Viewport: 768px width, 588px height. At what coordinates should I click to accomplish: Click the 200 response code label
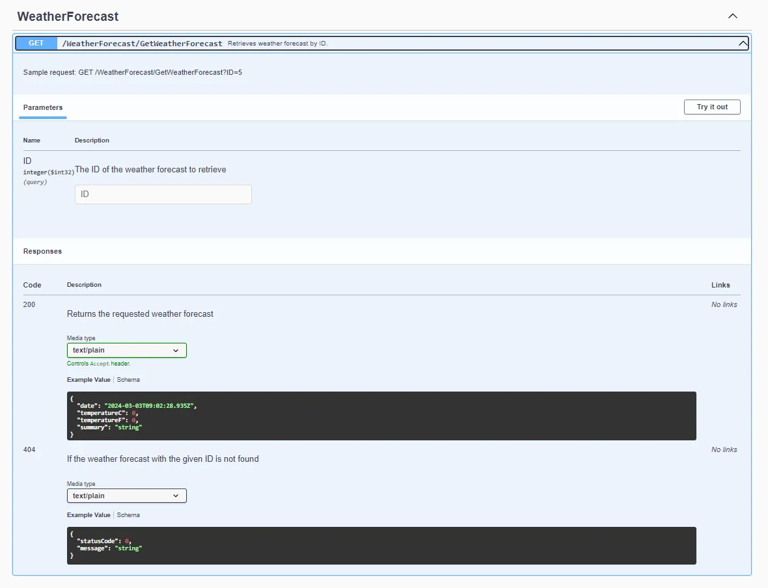(x=29, y=304)
